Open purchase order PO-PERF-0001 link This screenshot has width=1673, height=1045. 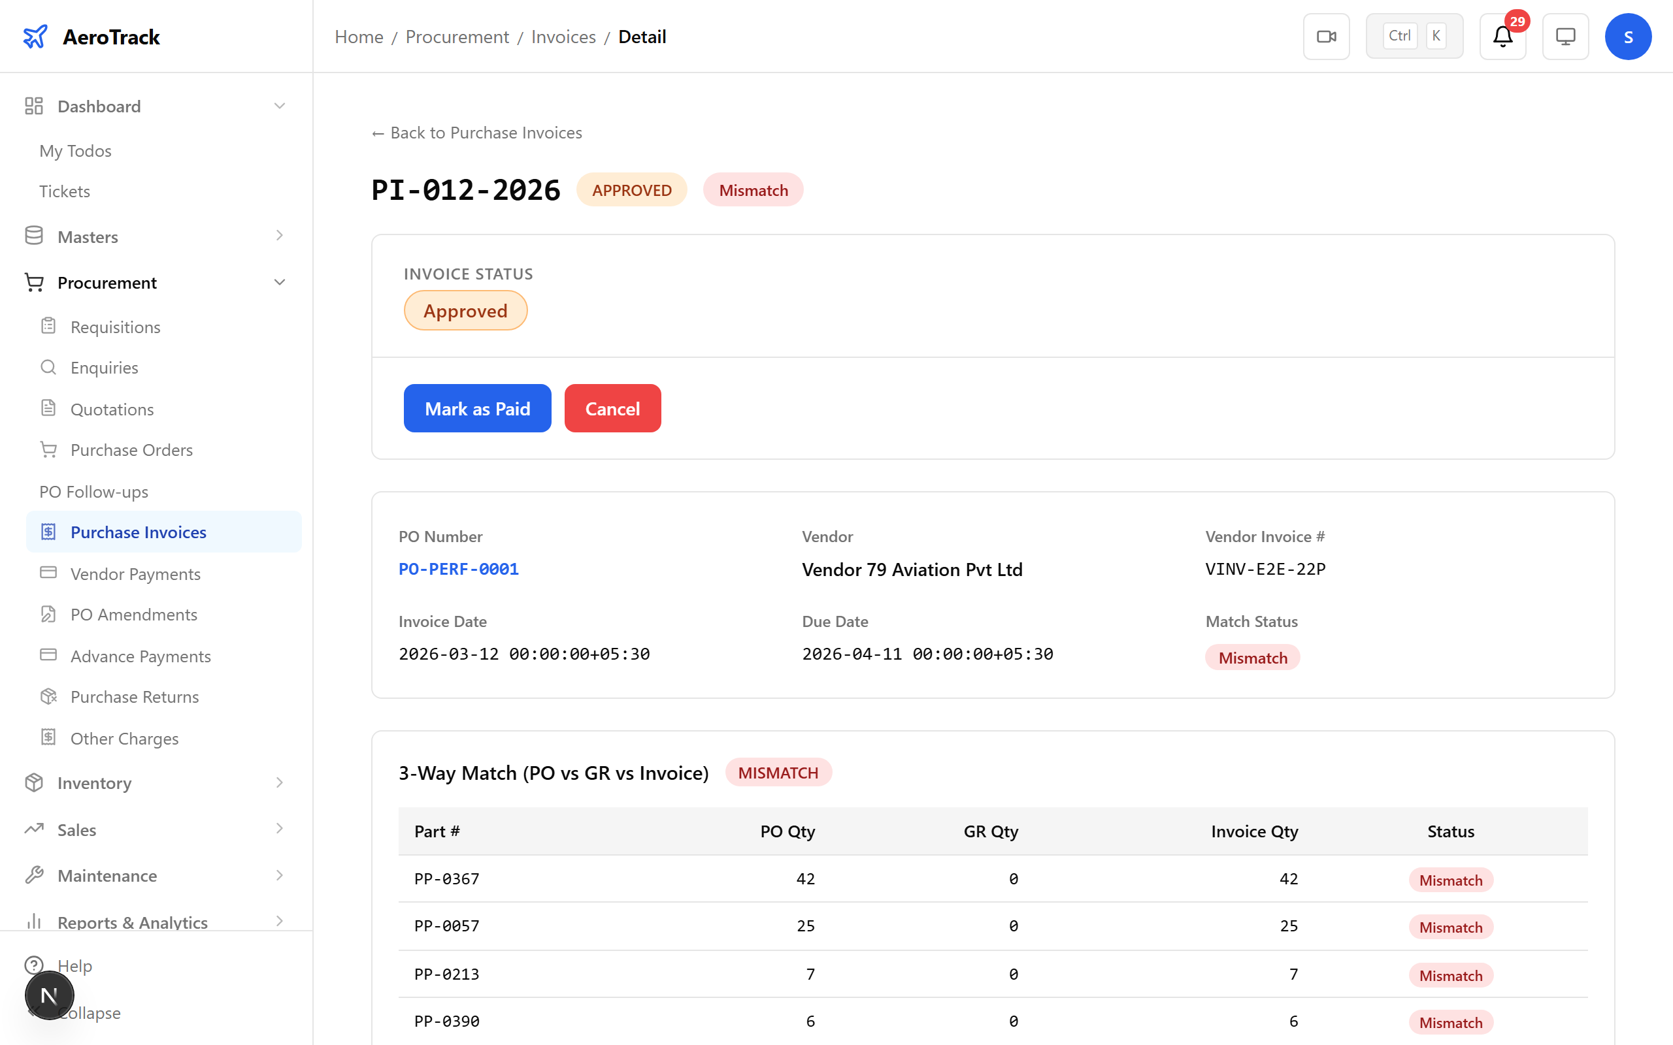[458, 569]
